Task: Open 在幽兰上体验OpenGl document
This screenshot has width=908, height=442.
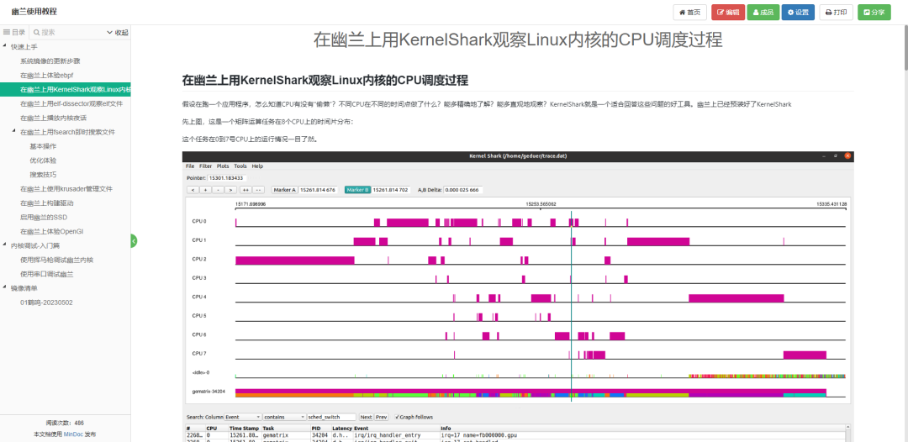Action: (x=51, y=231)
